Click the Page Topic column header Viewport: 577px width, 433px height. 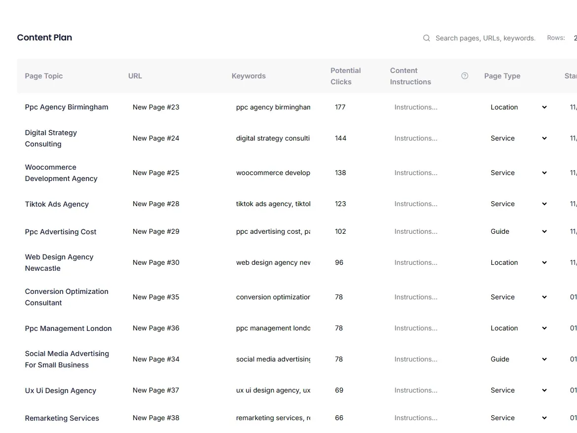(x=44, y=75)
